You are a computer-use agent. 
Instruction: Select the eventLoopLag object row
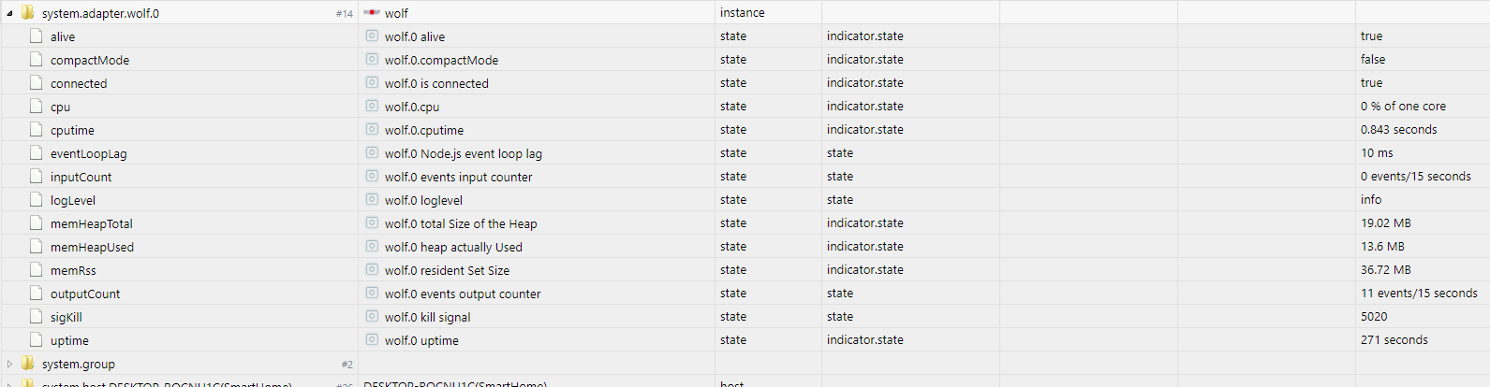[745, 153]
